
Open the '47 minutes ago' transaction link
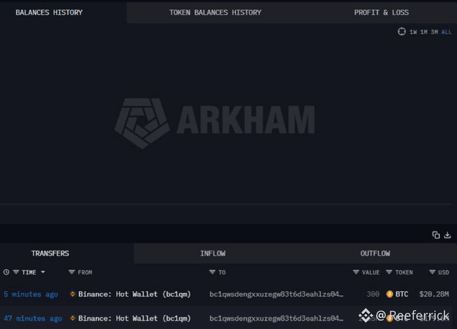coord(33,318)
